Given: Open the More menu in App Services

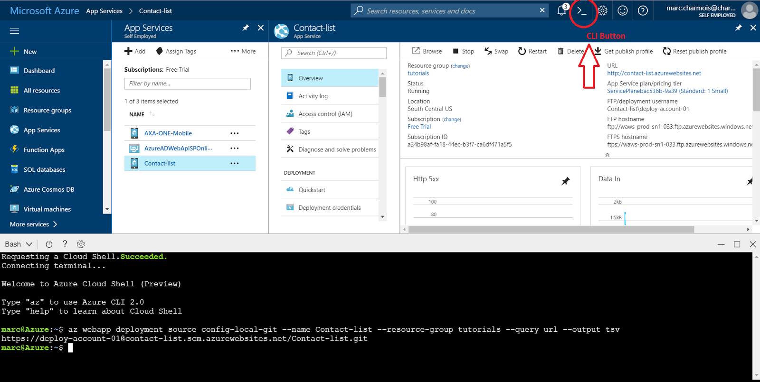Looking at the screenshot, I should (243, 51).
